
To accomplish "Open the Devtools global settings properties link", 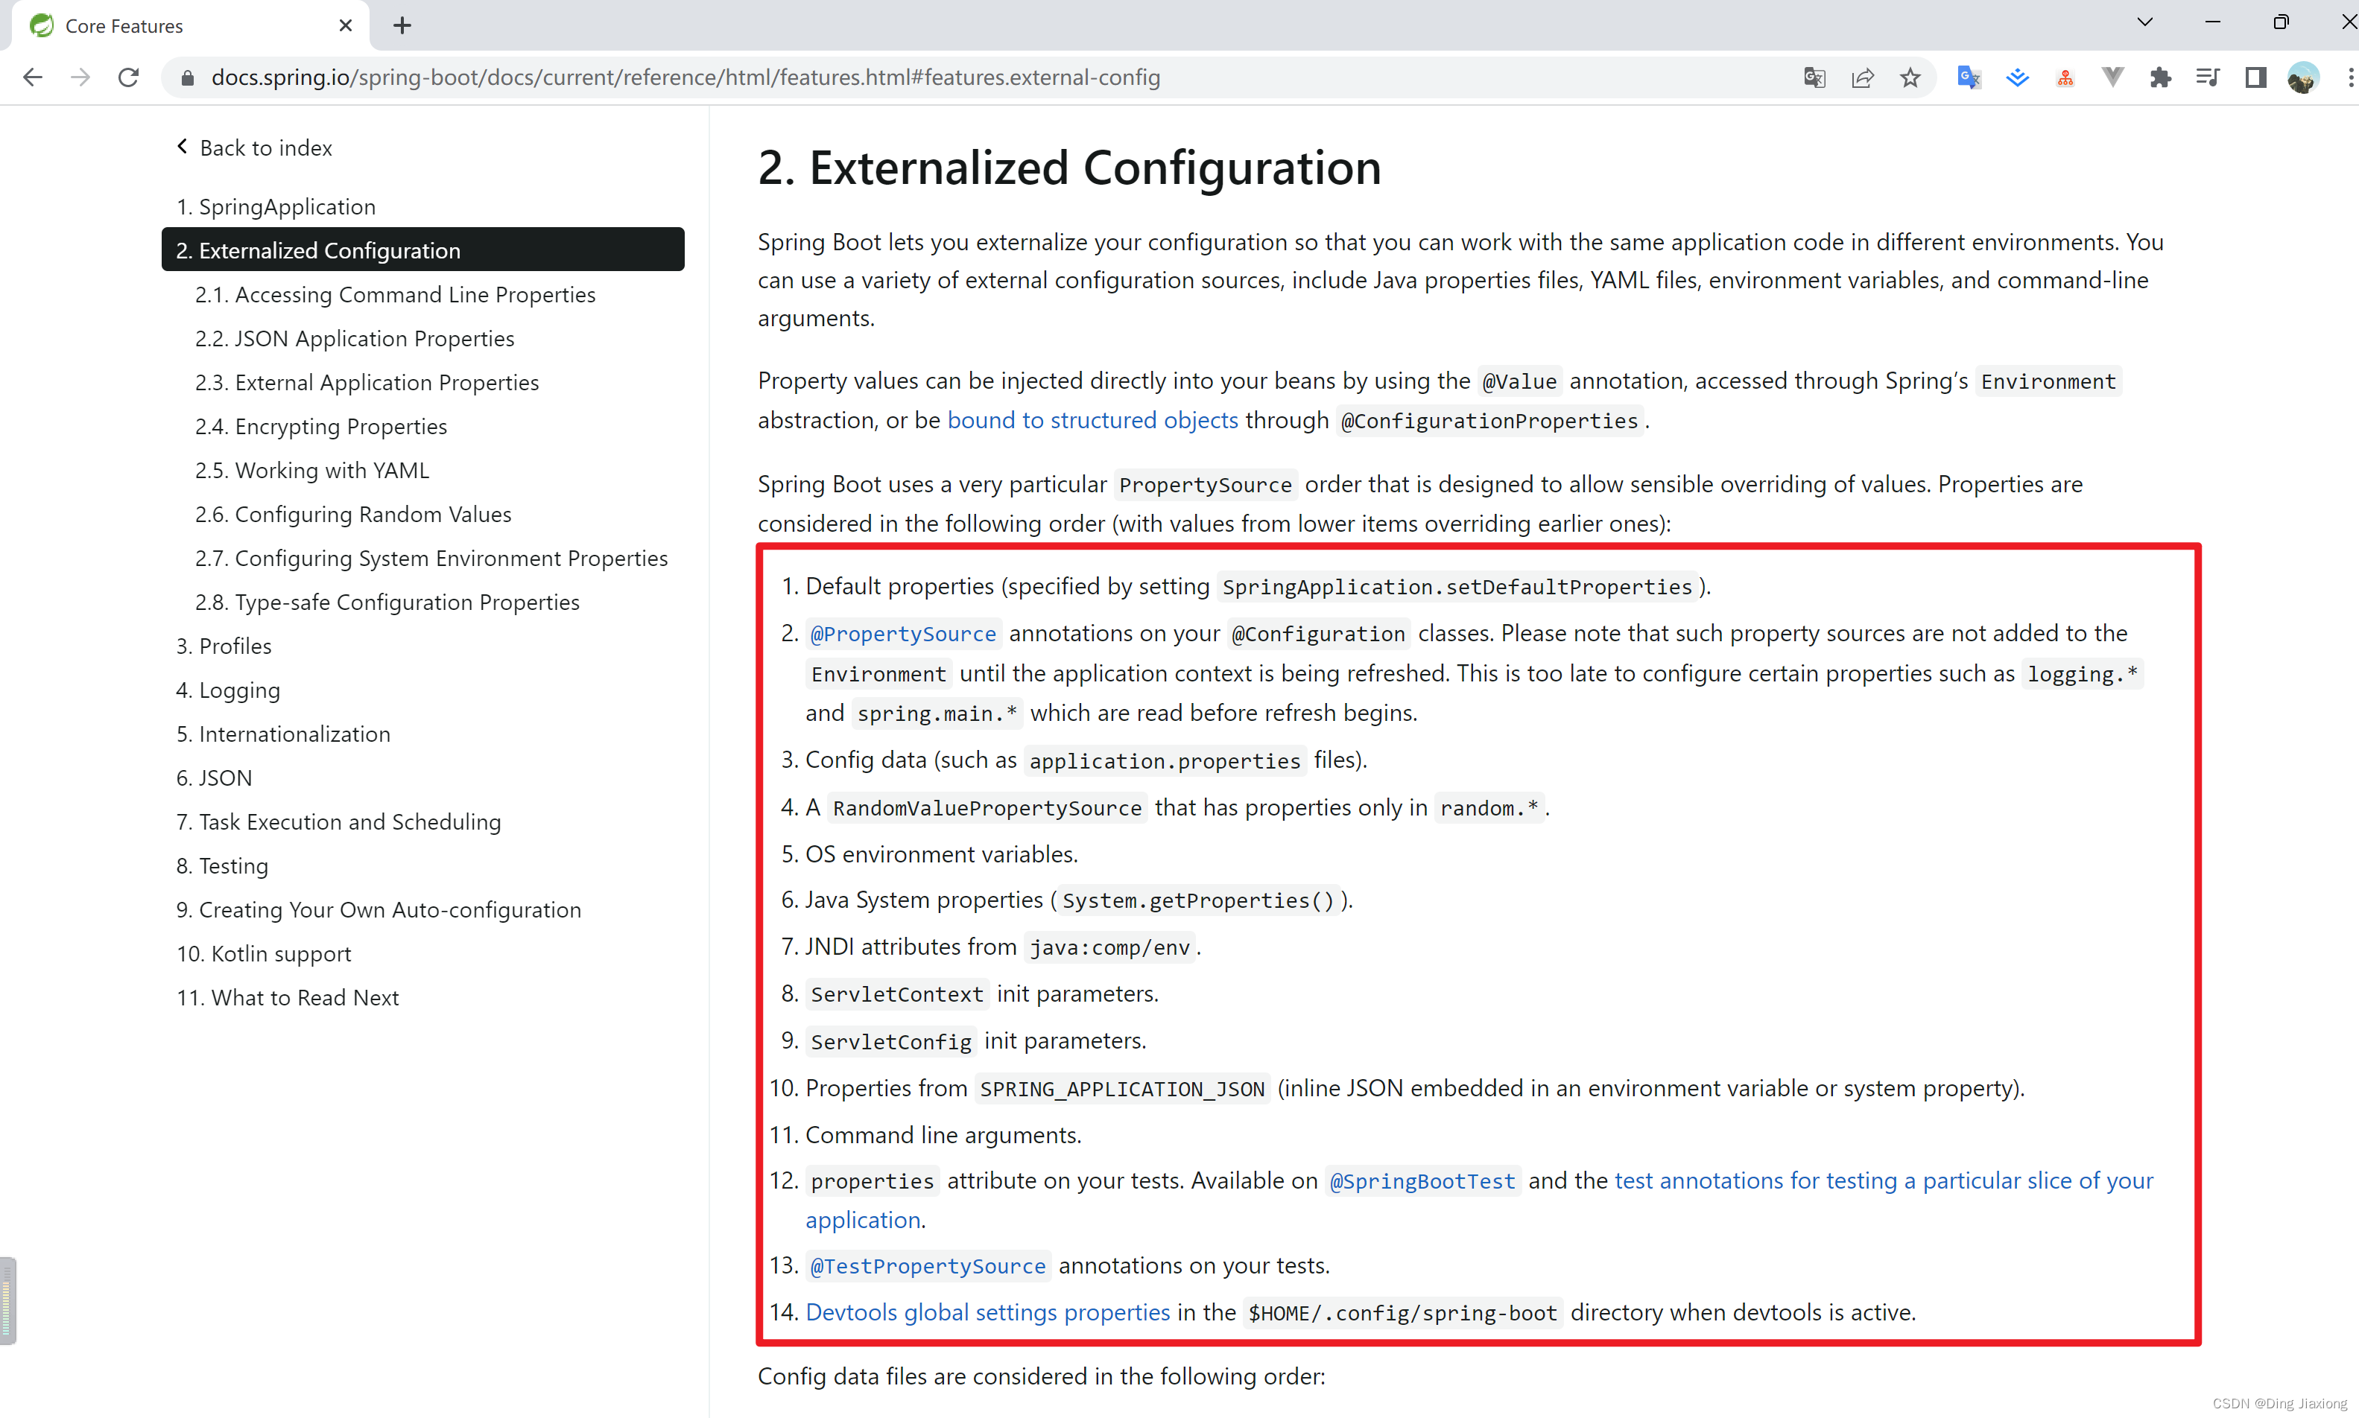I will [x=987, y=1312].
